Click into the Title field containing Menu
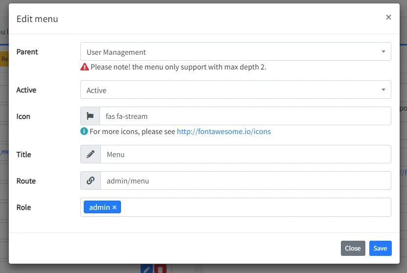The image size is (407, 273). (x=245, y=154)
